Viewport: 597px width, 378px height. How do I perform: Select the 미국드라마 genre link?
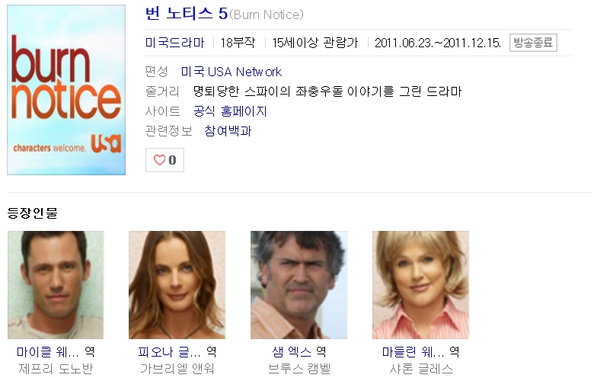pyautogui.click(x=175, y=43)
